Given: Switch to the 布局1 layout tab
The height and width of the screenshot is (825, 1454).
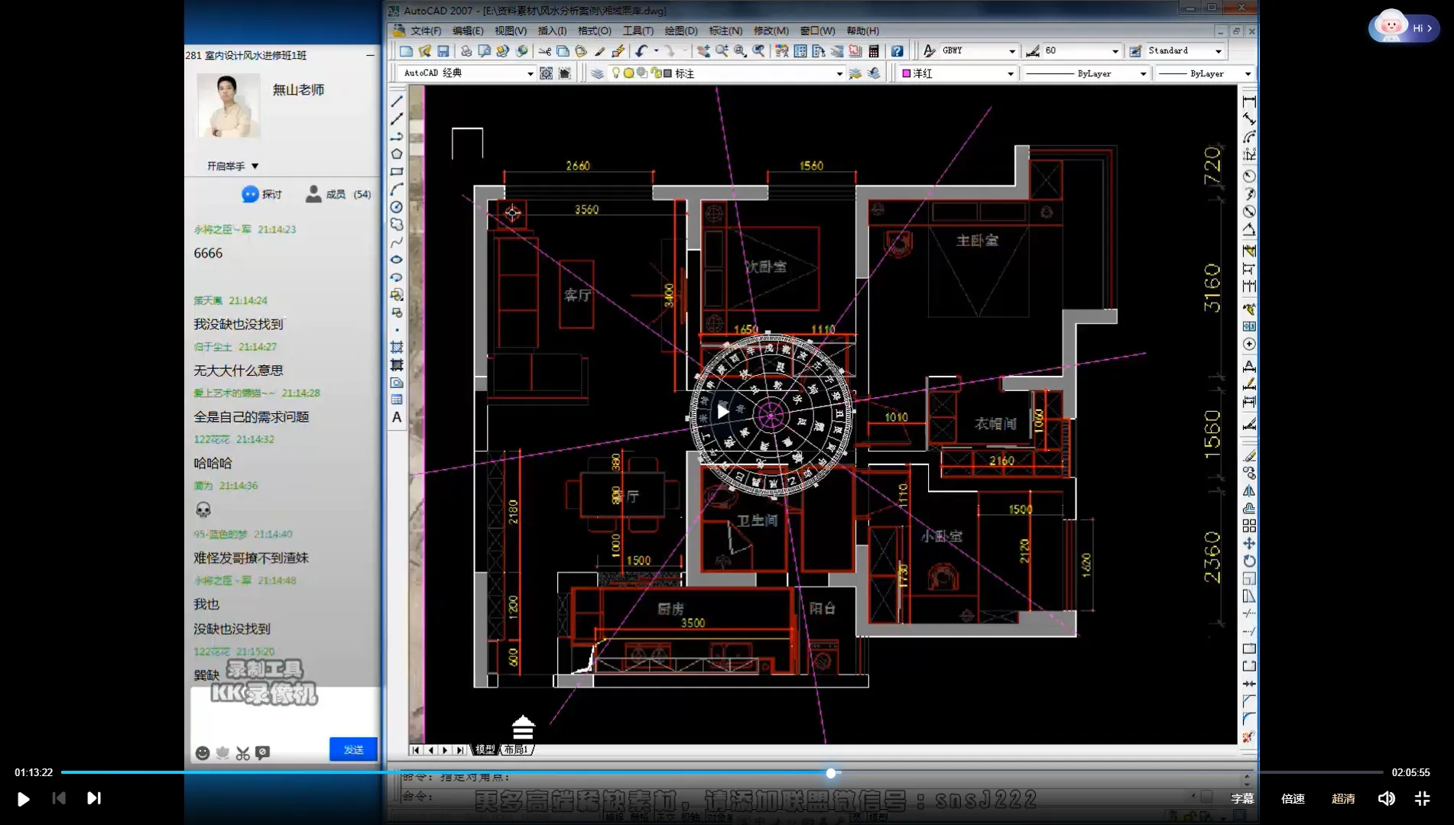Looking at the screenshot, I should (x=517, y=750).
